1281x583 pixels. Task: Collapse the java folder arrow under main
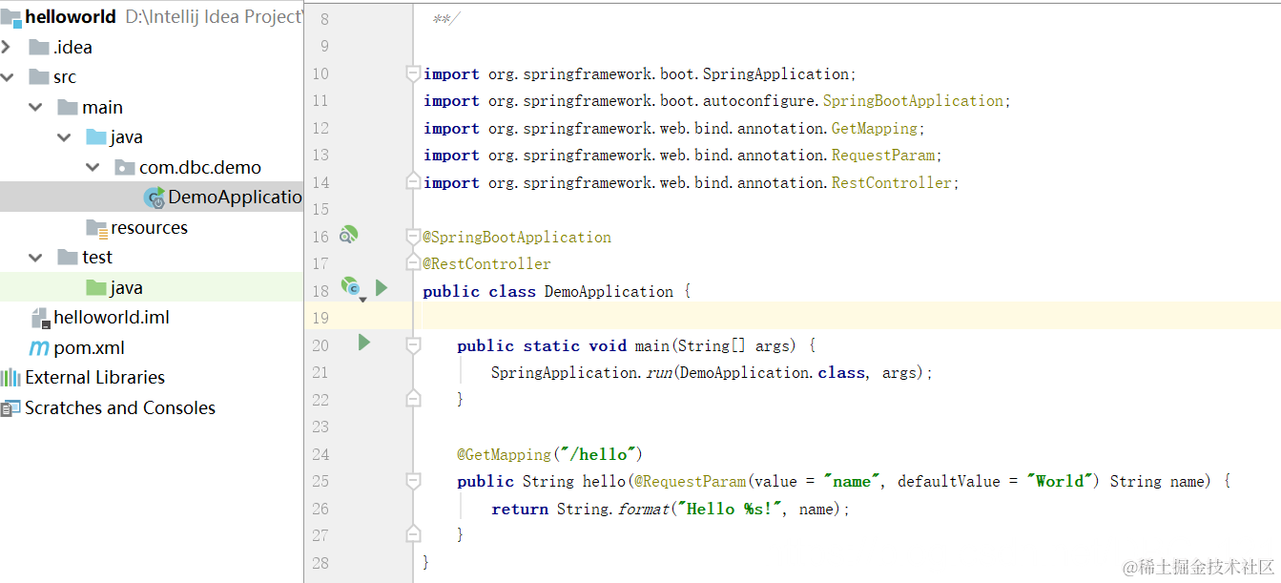64,137
